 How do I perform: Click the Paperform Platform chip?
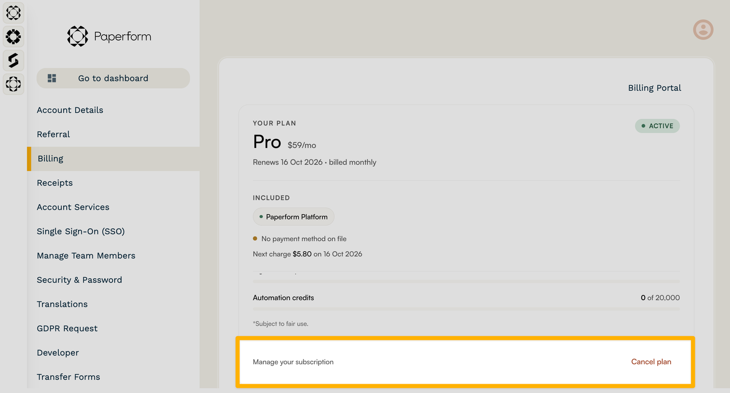(x=294, y=217)
